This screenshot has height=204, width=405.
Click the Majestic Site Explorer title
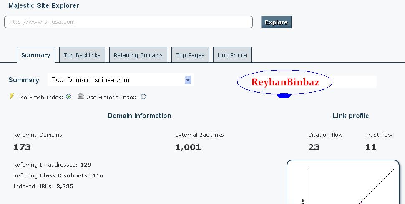[44, 5]
